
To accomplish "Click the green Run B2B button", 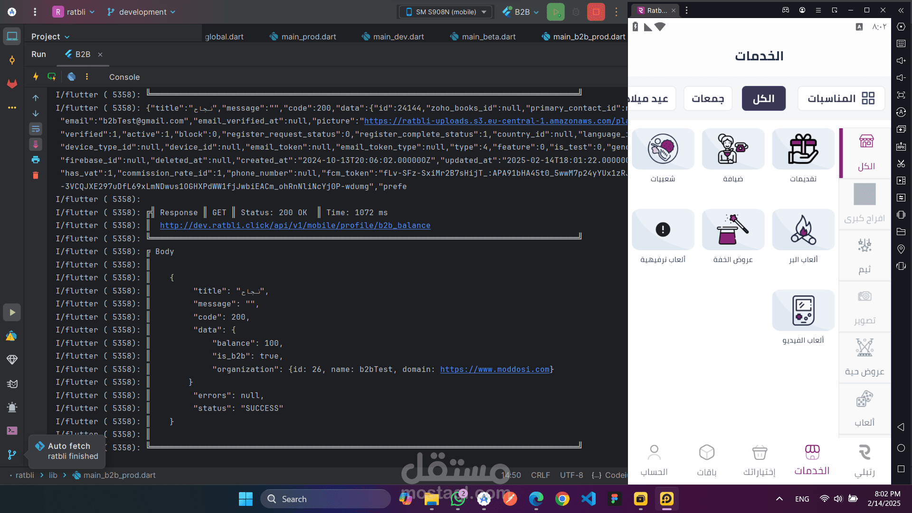I will 555,12.
